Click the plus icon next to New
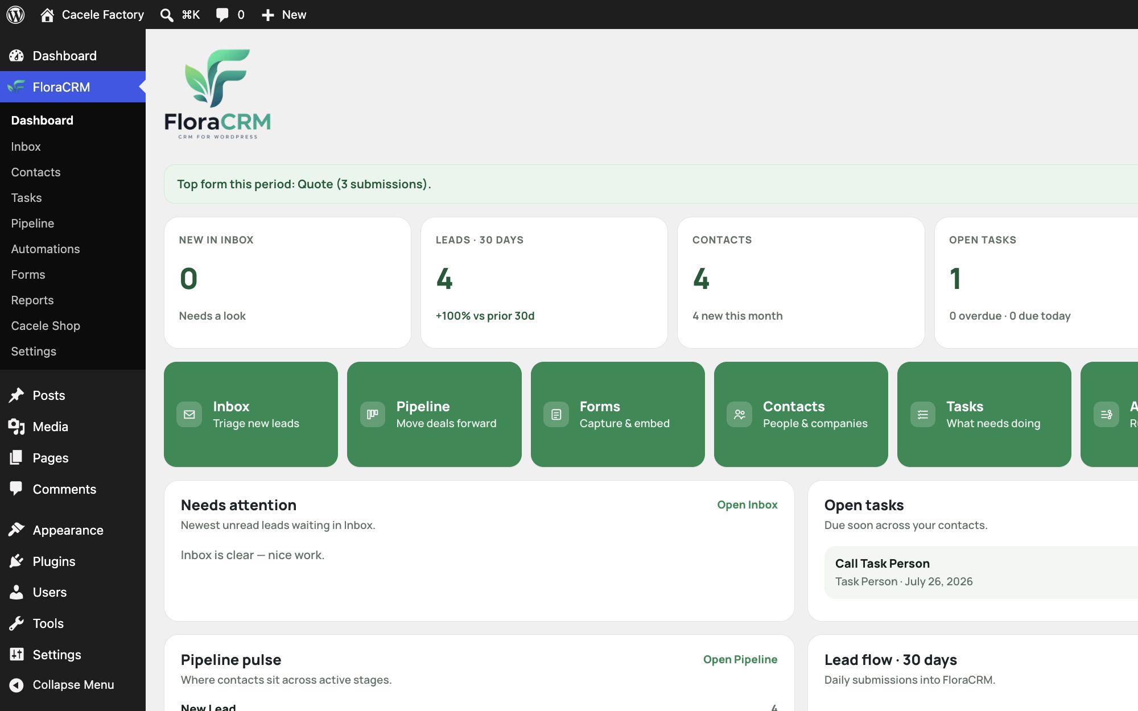This screenshot has height=711, width=1138. pos(268,15)
